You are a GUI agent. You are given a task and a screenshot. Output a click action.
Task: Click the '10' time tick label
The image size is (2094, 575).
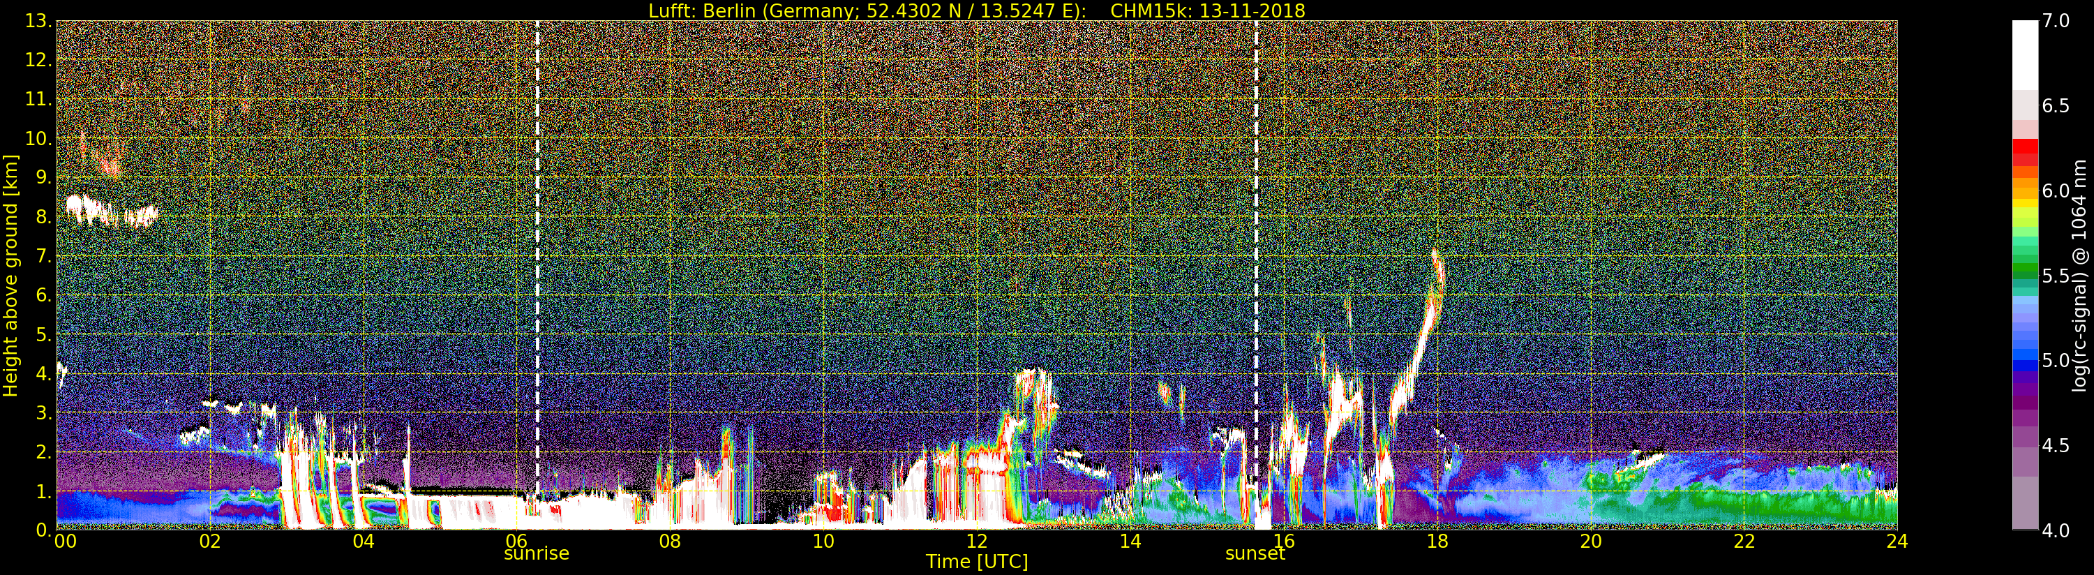[823, 541]
